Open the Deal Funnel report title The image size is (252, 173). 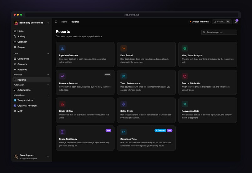pyautogui.click(x=127, y=55)
